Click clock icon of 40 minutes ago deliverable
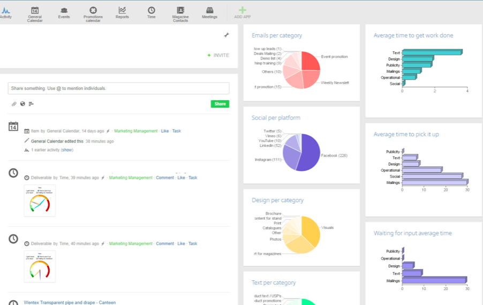Screen dimensions: 483x305 [13, 239]
